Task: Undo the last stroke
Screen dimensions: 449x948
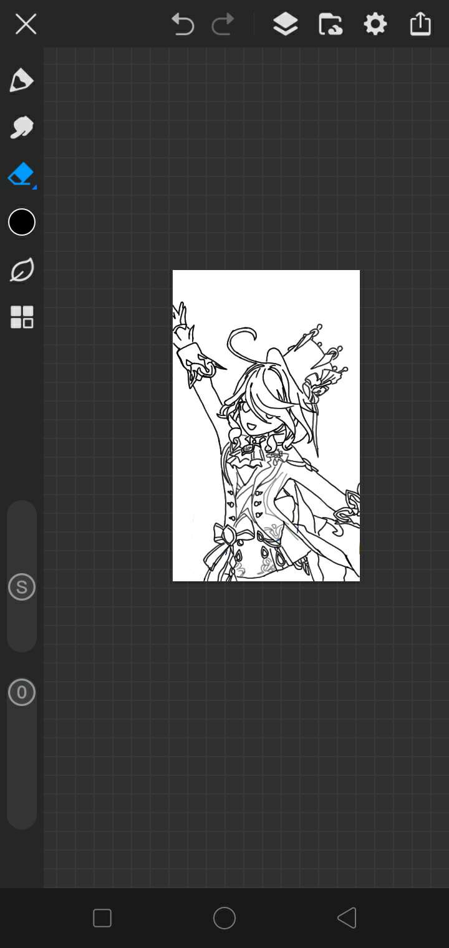Action: 183,24
